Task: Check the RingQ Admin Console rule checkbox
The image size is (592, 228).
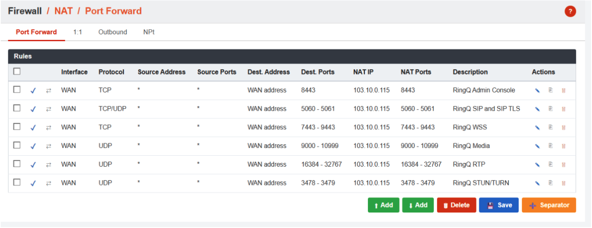Action: [x=17, y=90]
